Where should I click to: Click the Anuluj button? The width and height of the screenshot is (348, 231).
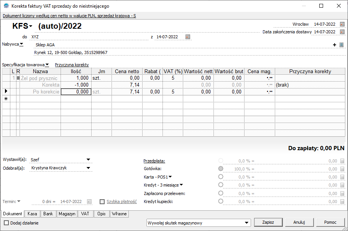click(x=299, y=222)
